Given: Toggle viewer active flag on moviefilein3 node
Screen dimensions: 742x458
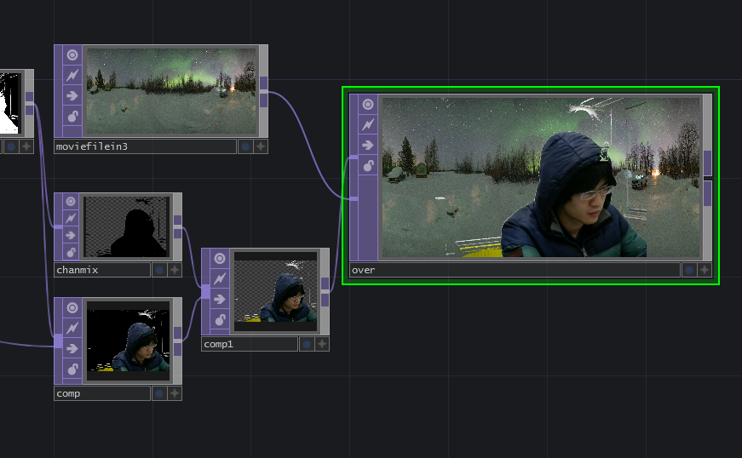Looking at the screenshot, I should coord(72,55).
